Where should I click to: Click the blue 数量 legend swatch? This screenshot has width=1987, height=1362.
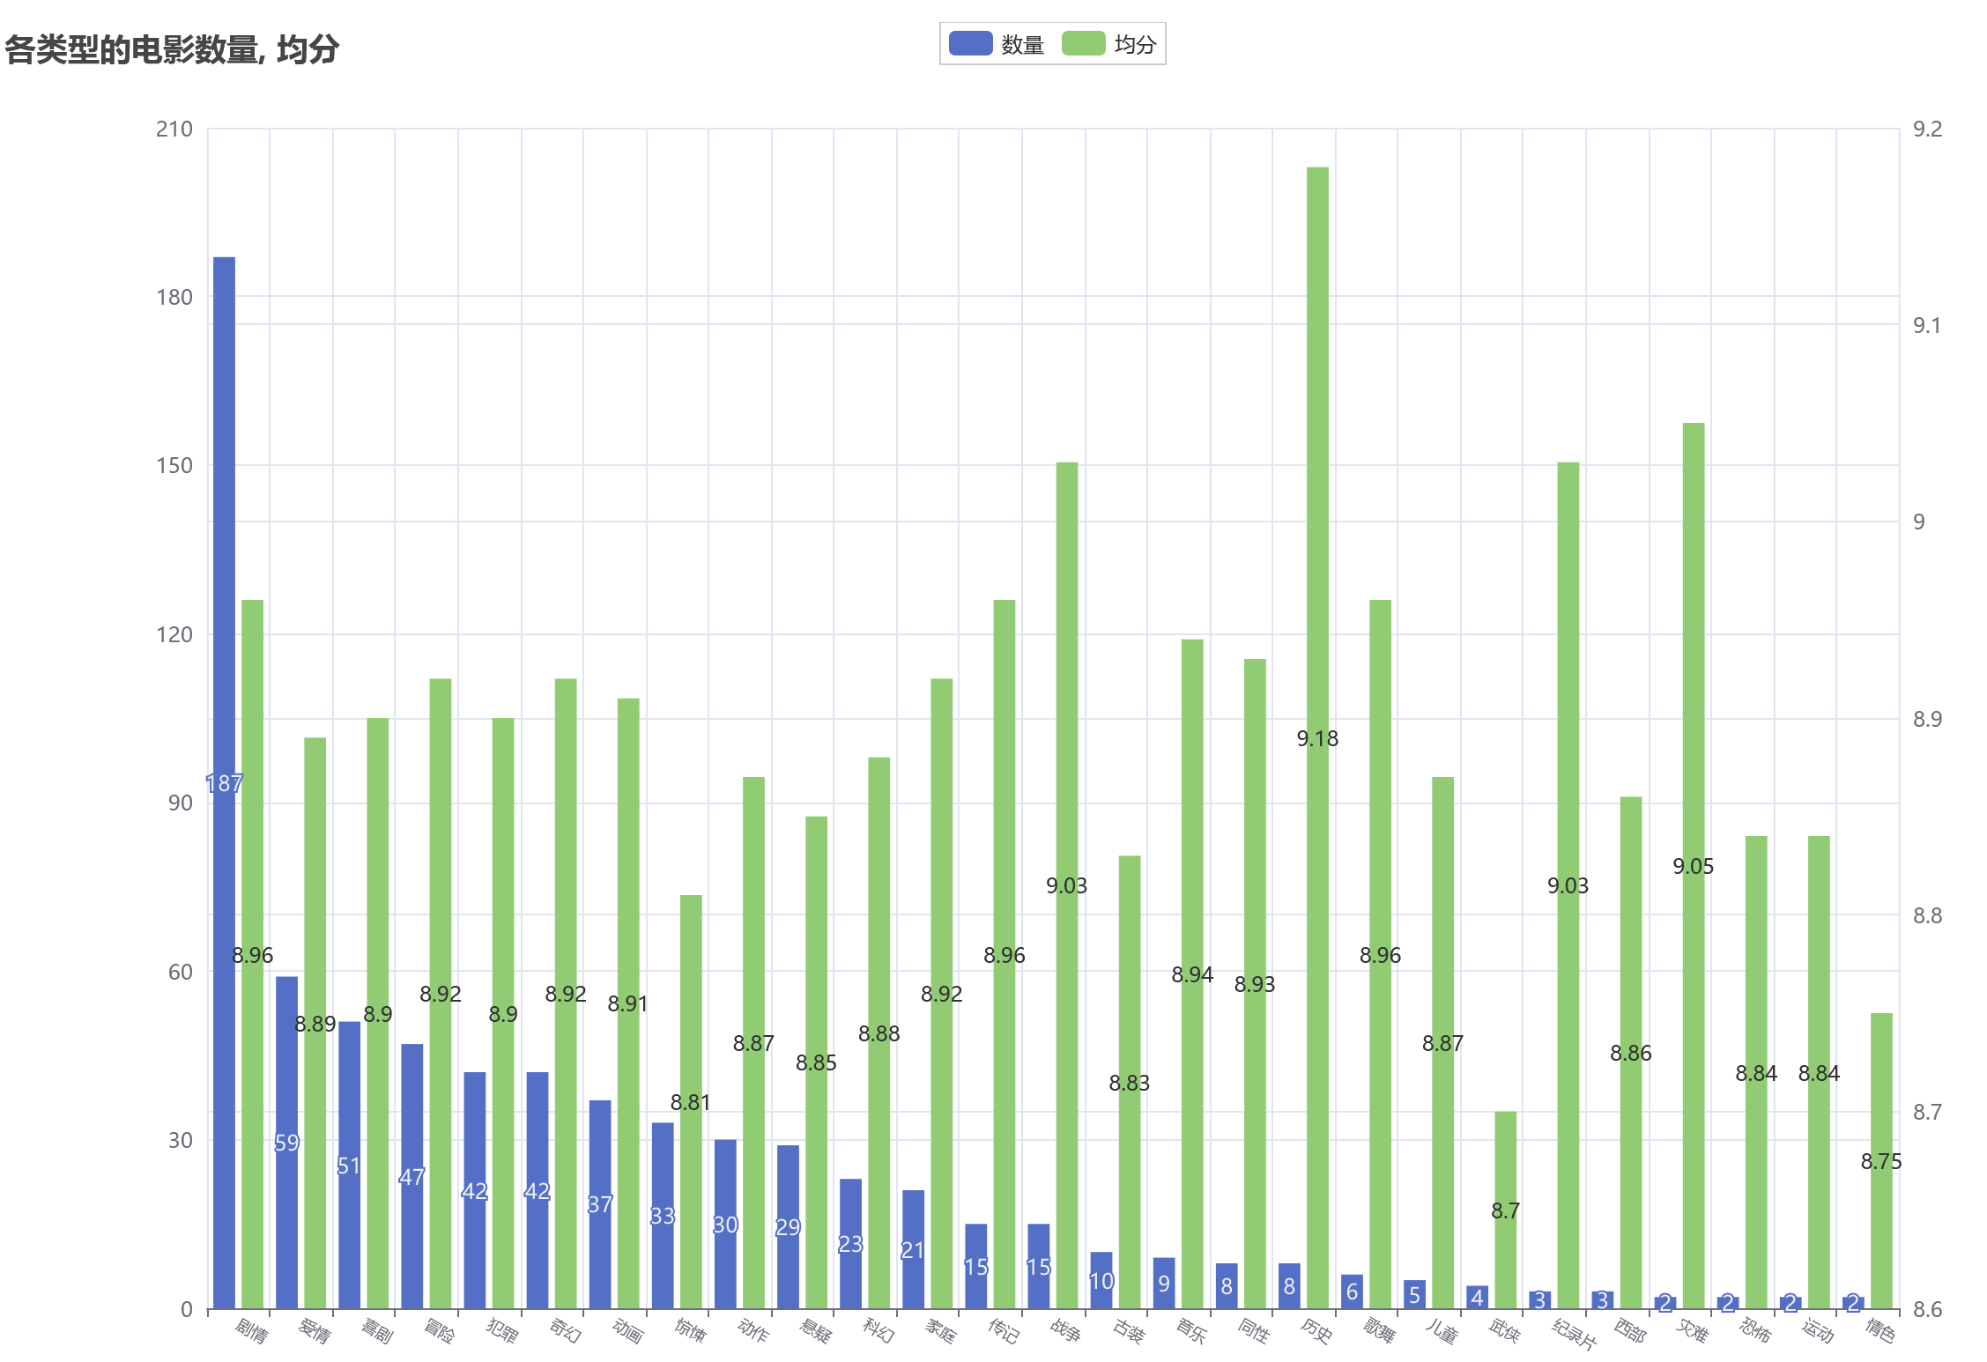pyautogui.click(x=970, y=43)
